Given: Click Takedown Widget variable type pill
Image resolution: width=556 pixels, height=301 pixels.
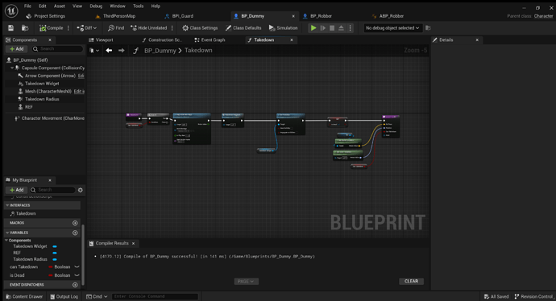Looking at the screenshot, I should coord(55,246).
